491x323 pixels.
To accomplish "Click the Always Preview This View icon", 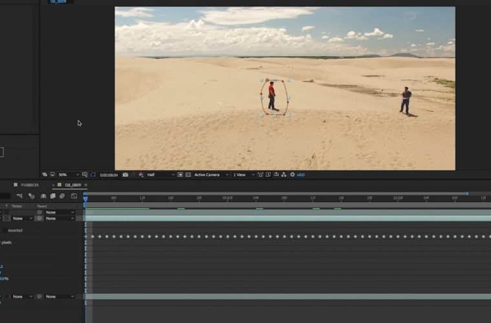I will click(45, 174).
